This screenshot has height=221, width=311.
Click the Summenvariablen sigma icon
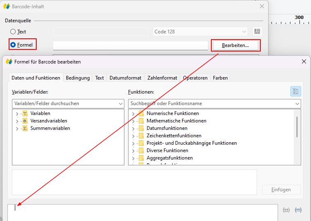[25, 128]
